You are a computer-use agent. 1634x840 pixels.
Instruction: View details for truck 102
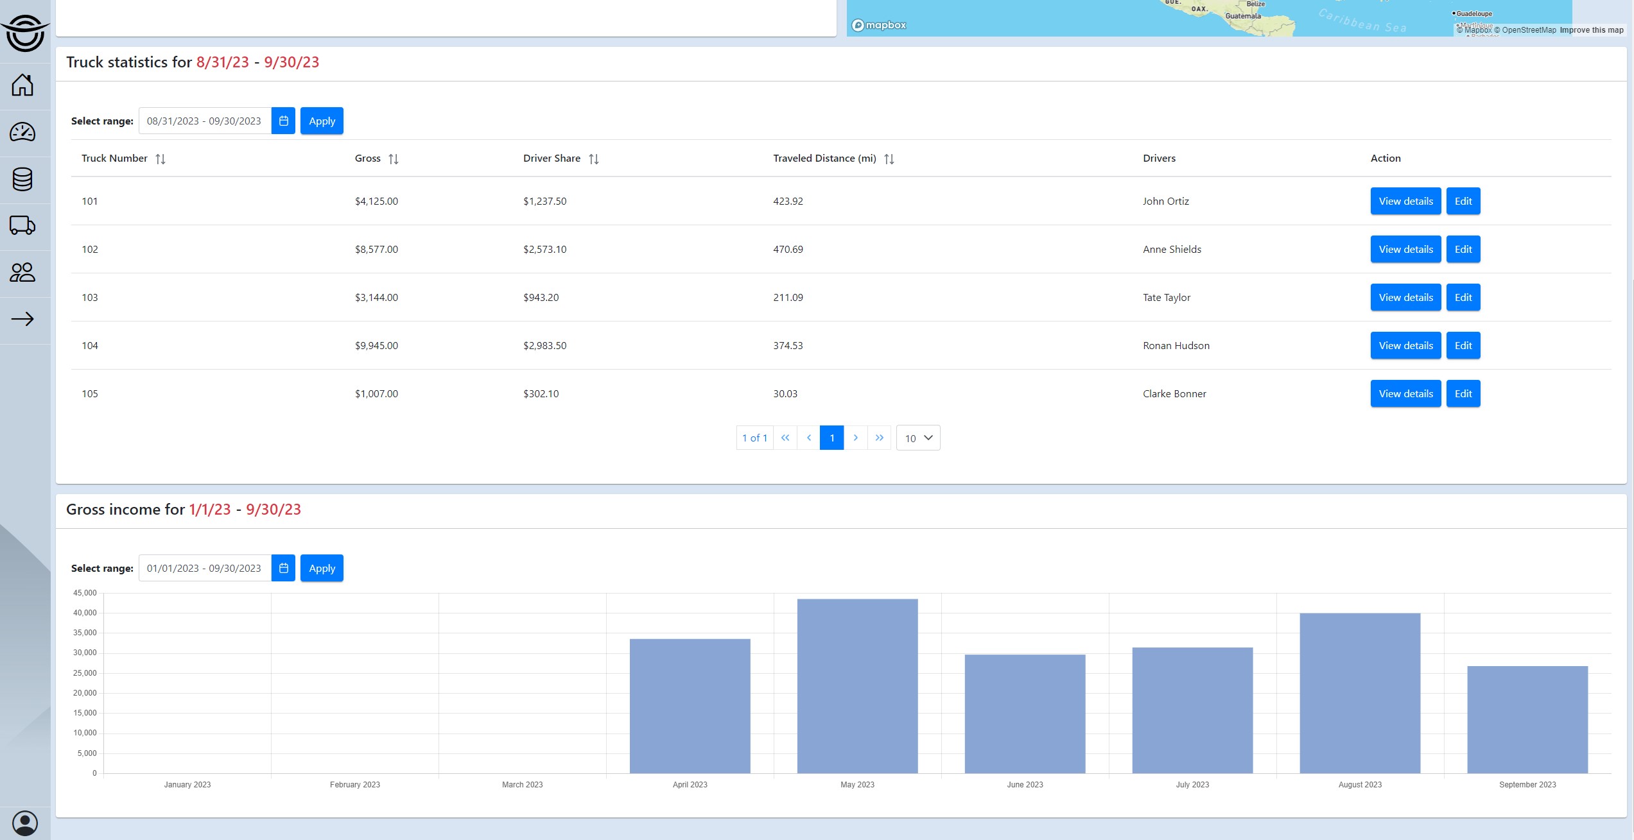tap(1405, 250)
